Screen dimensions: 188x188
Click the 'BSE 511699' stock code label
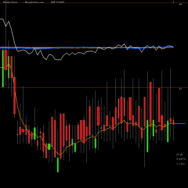tap(57, 2)
